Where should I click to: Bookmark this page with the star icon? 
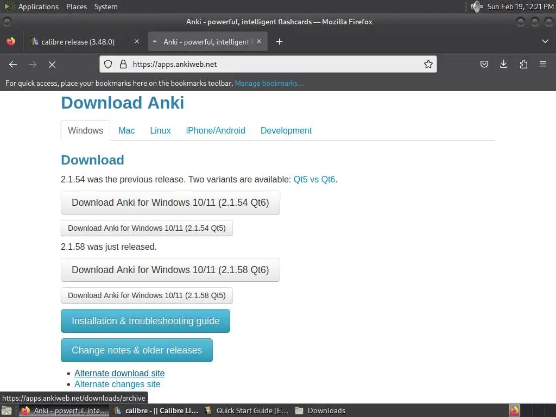(x=428, y=64)
